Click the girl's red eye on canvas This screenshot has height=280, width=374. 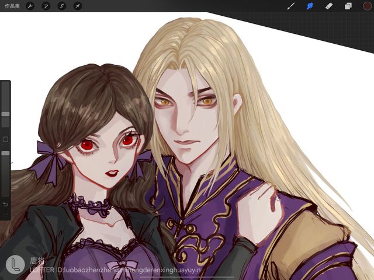(88, 144)
